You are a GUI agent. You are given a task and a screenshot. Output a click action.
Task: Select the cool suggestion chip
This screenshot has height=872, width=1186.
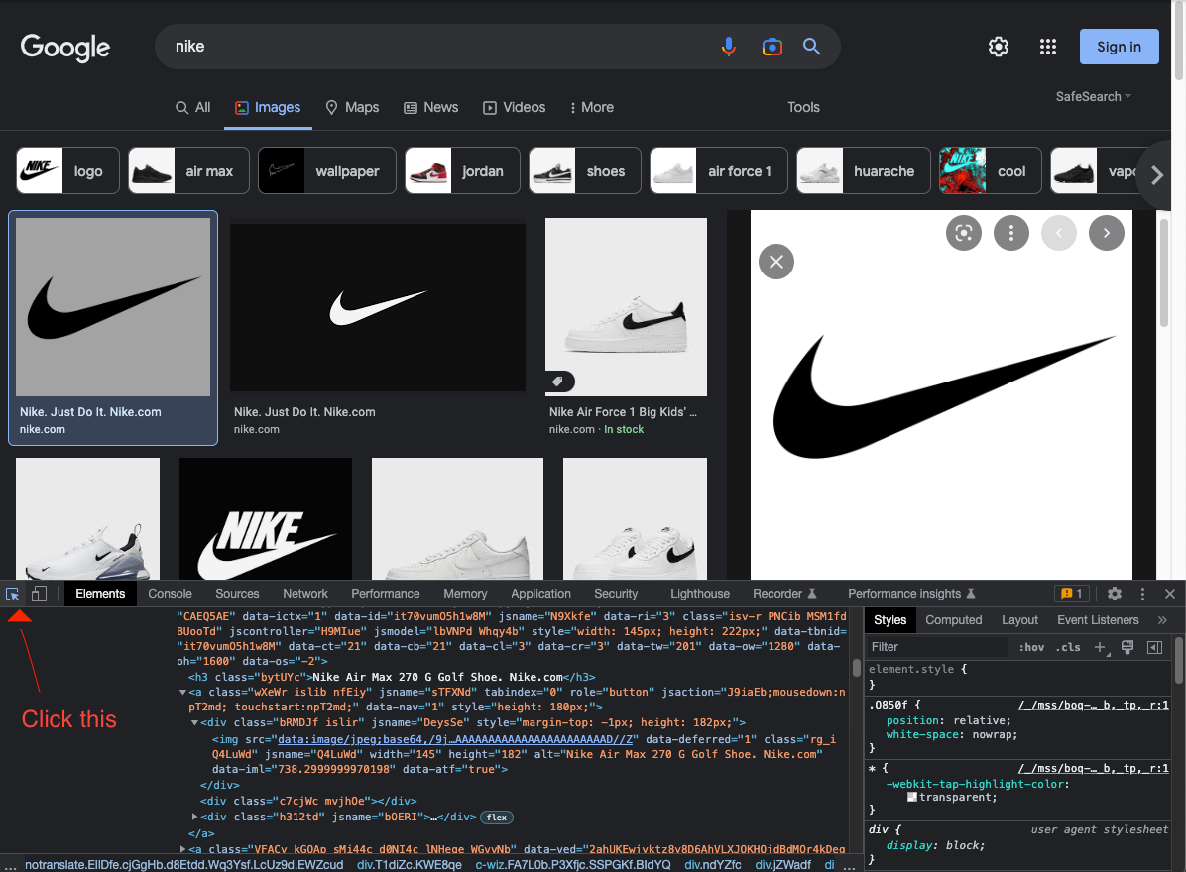990,170
